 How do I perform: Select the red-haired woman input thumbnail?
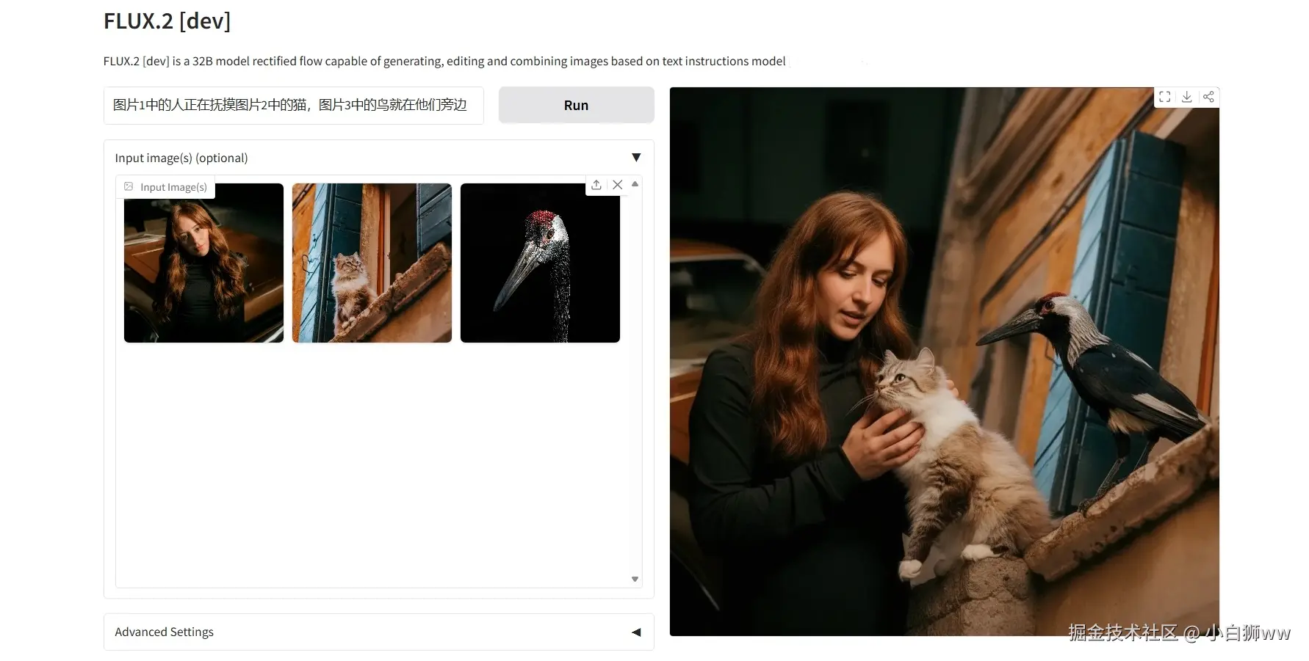pos(203,263)
